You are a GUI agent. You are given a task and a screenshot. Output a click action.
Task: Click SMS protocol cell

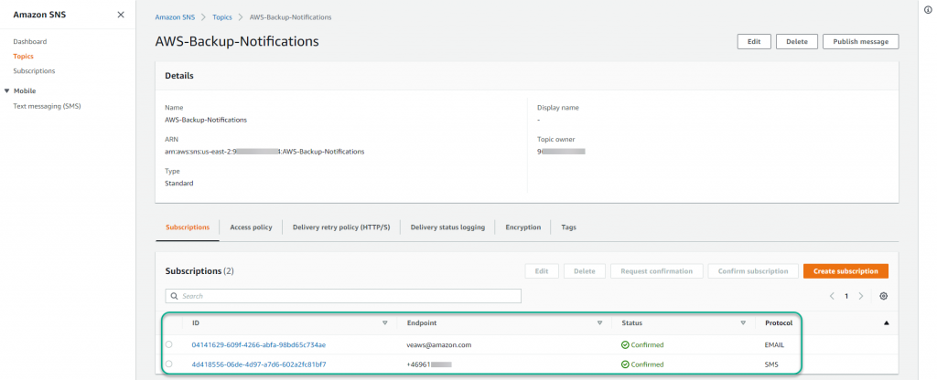(772, 364)
